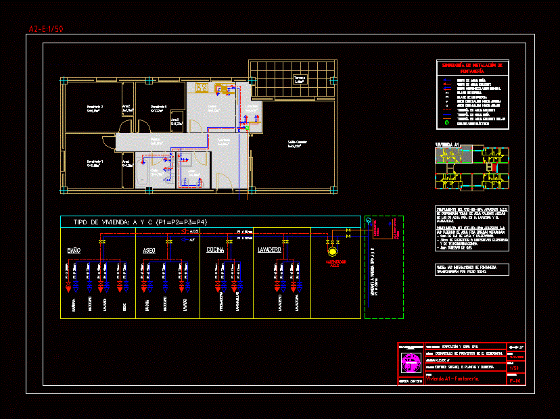Click the 'TIPO DE VIVIENDA: A Y C' heading

(x=135, y=222)
